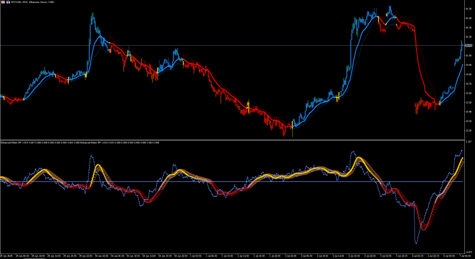Click the -0.877 indicator scale minimum value
This screenshot has height=259, width=475.
tap(468, 251)
